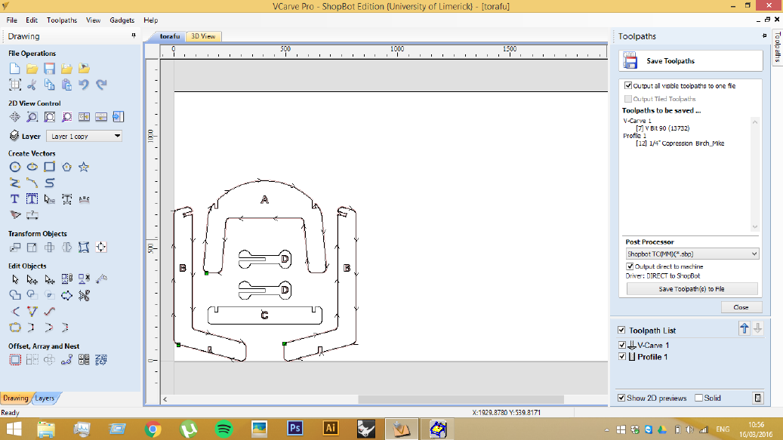Viewport: 783px width, 440px height.
Task: Open the Post Processor dropdown
Action: [692, 254]
